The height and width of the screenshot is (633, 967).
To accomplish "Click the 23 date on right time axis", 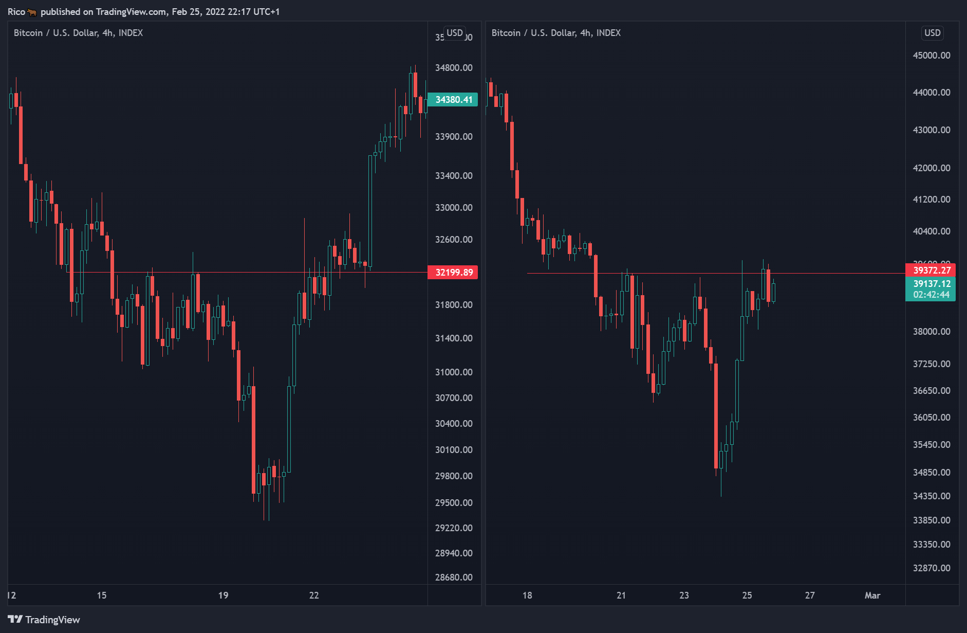I will (x=684, y=595).
